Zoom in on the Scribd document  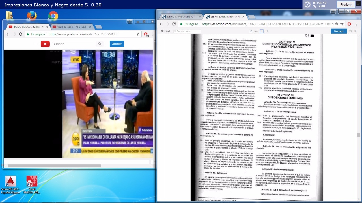(x=262, y=31)
